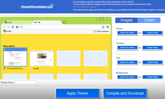Close the preview browser window
The image size is (165, 99).
tap(107, 19)
